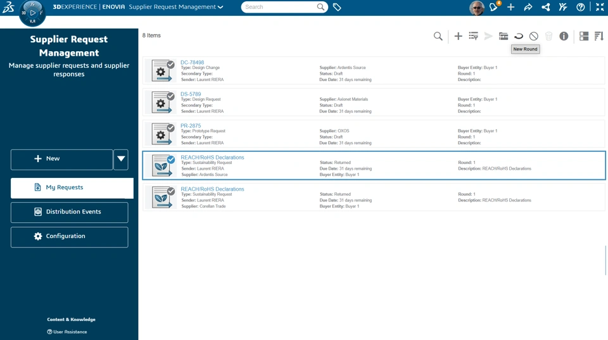The image size is (608, 340).
Task: Open the Help question mark icon
Action: pos(581,7)
